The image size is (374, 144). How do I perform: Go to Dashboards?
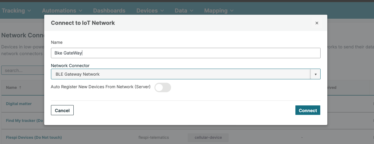(x=109, y=11)
